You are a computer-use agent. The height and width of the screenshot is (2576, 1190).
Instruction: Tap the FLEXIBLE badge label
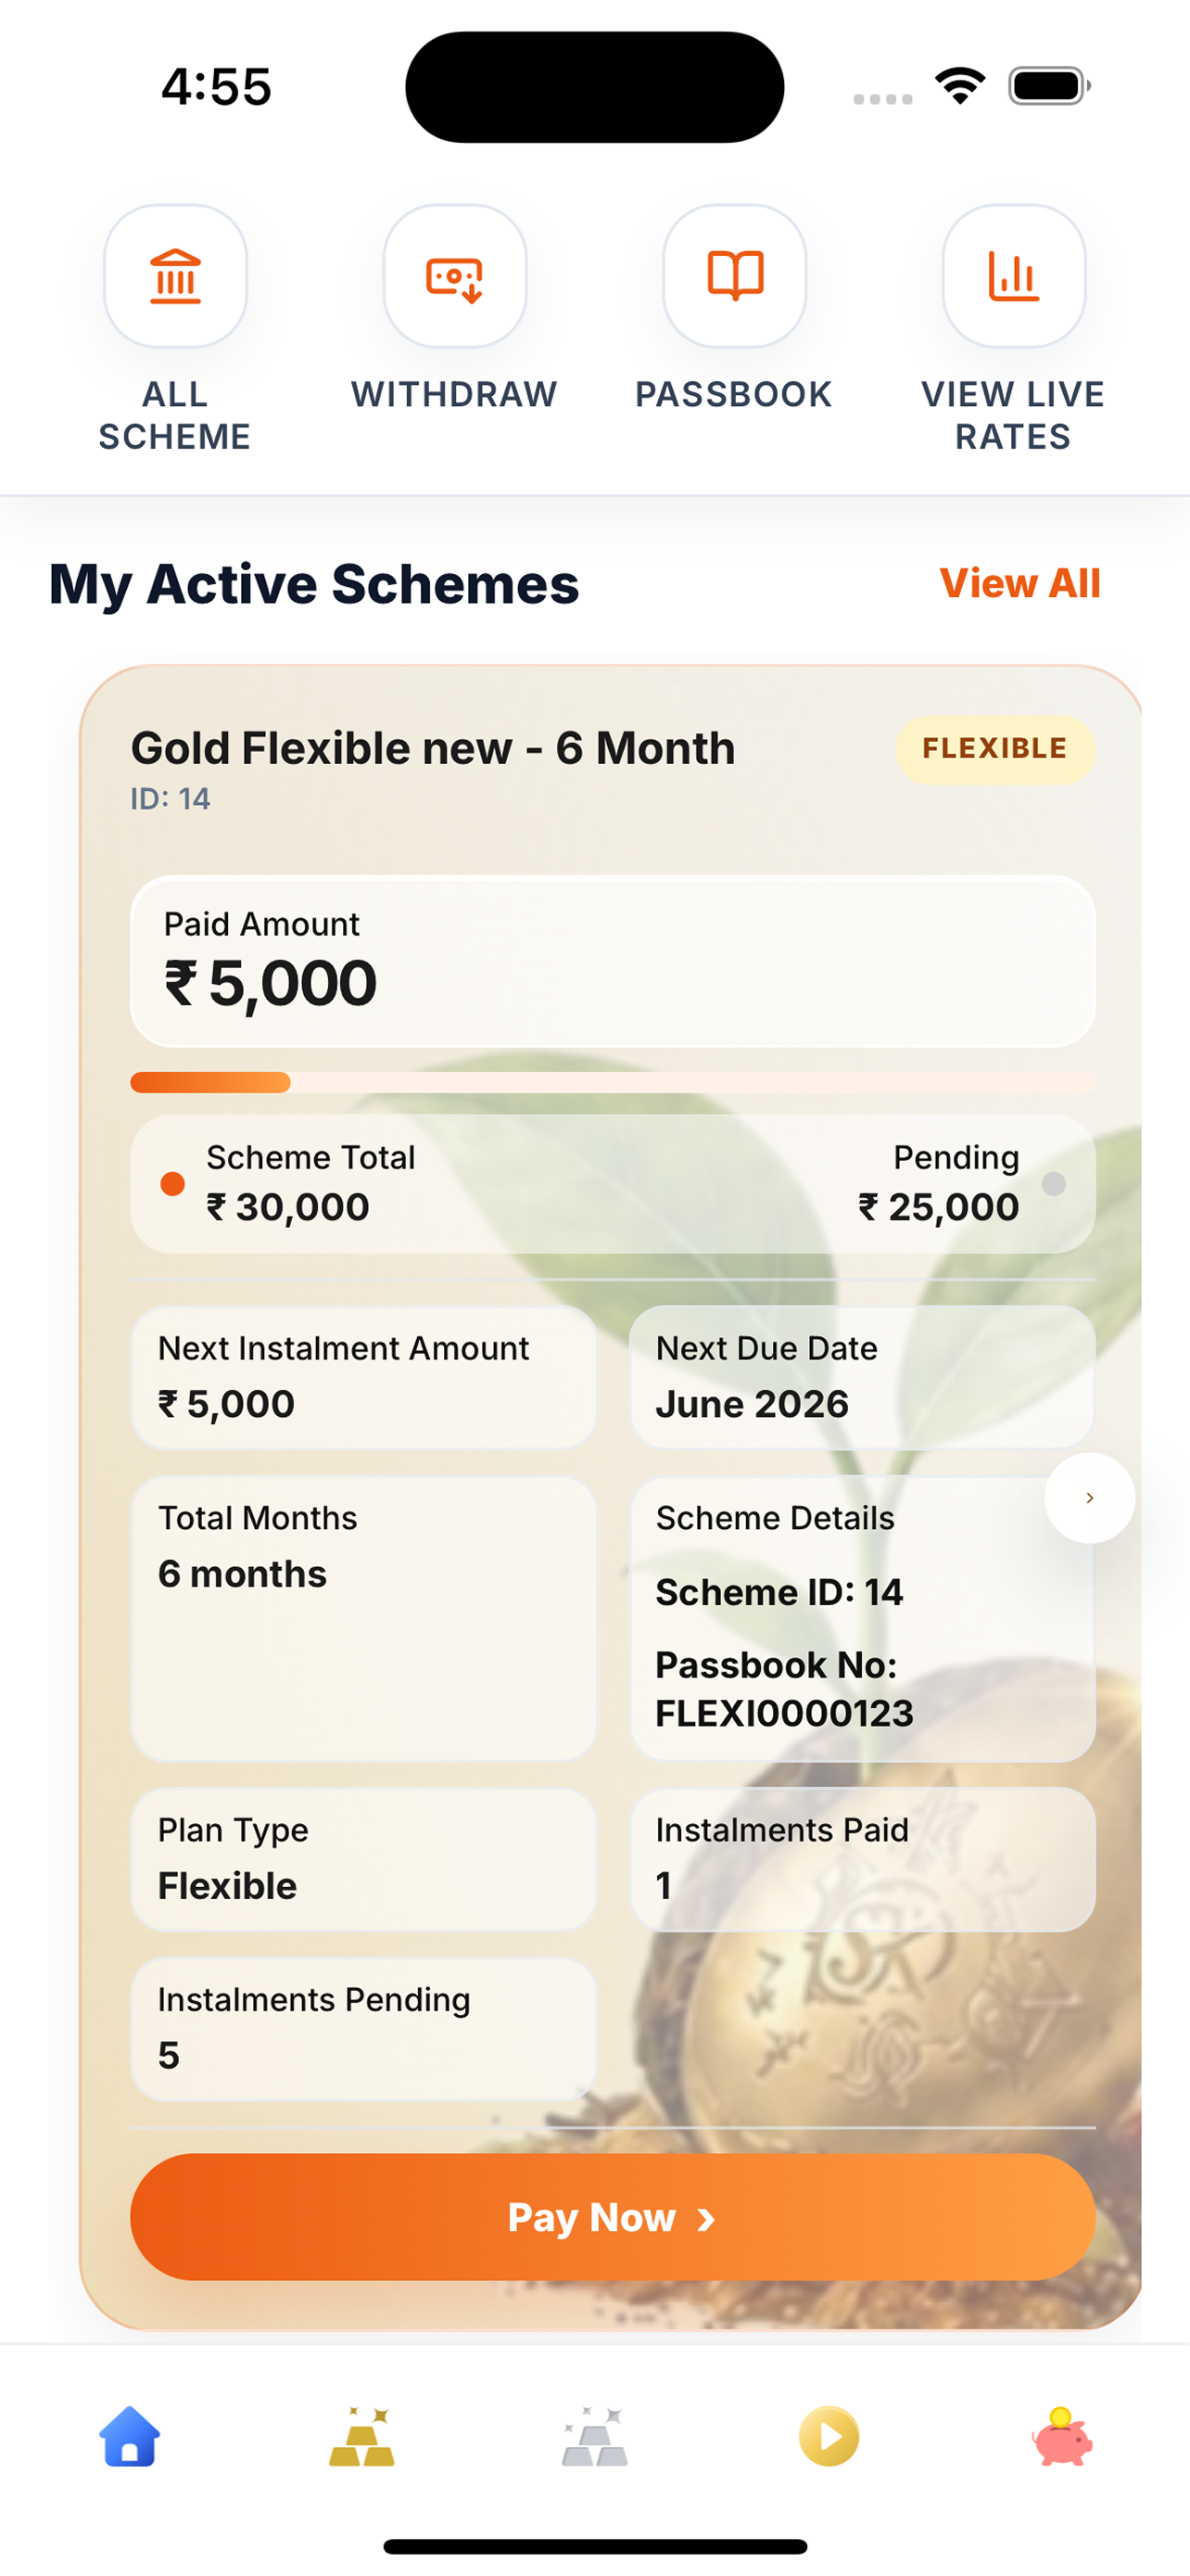(994, 749)
